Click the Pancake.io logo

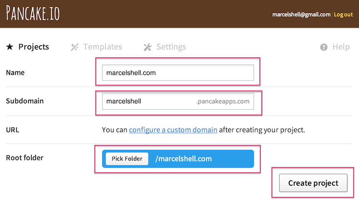[33, 13]
